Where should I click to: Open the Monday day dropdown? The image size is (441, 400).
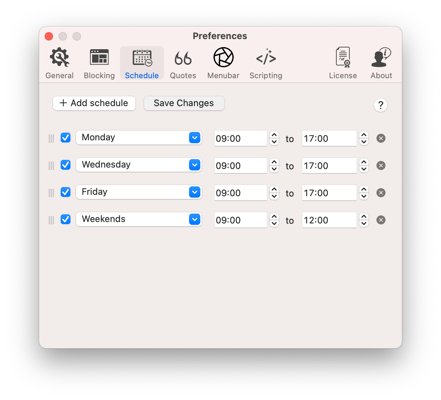(x=194, y=138)
